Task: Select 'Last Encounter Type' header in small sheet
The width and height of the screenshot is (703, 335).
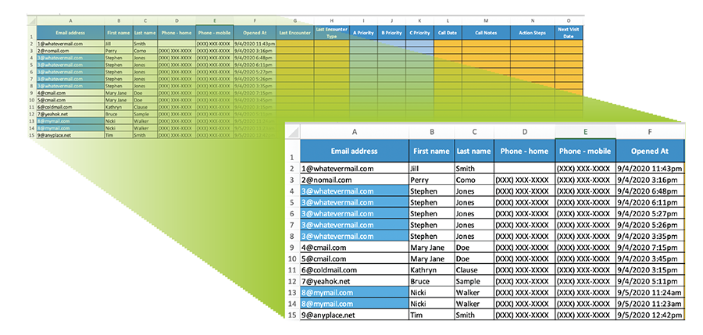Action: (332, 33)
